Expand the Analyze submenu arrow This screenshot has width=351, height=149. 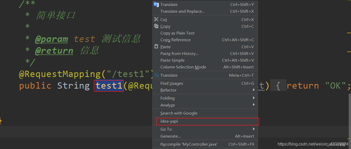pos(254,105)
